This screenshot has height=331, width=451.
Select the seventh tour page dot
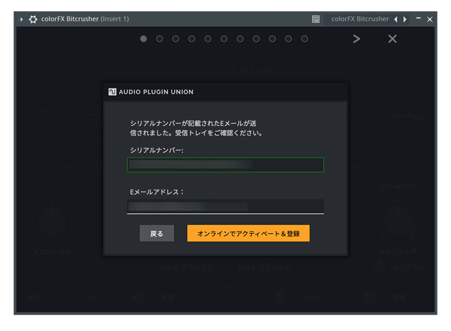[x=240, y=39]
